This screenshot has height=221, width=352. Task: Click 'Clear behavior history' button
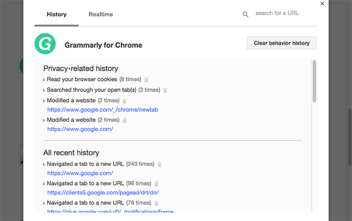click(x=282, y=43)
